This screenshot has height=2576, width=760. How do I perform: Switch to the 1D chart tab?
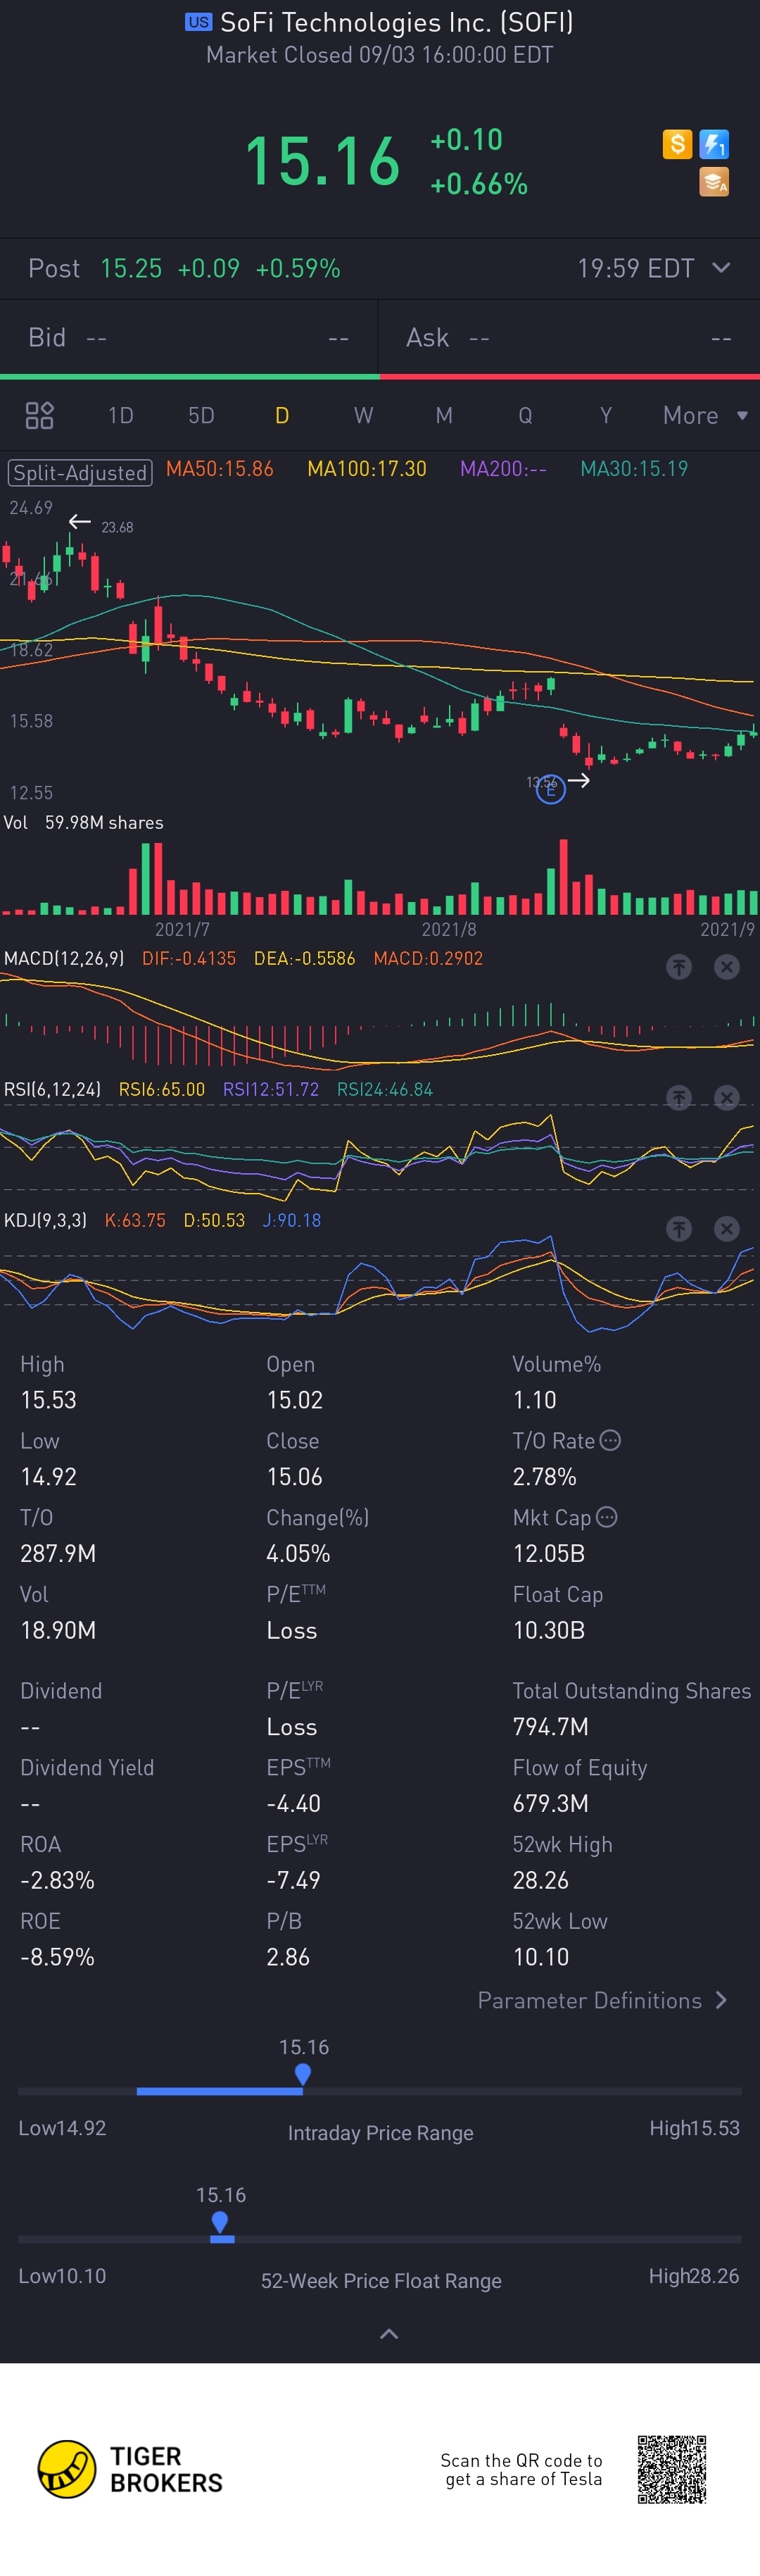pos(121,415)
